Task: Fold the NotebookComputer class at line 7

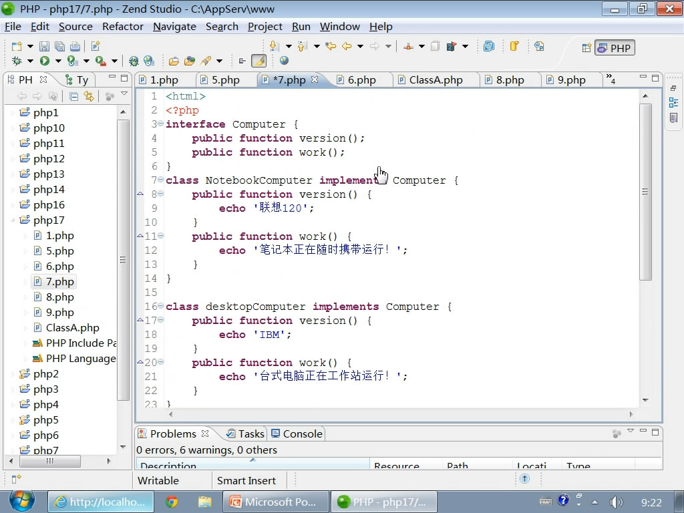Action: 160,180
